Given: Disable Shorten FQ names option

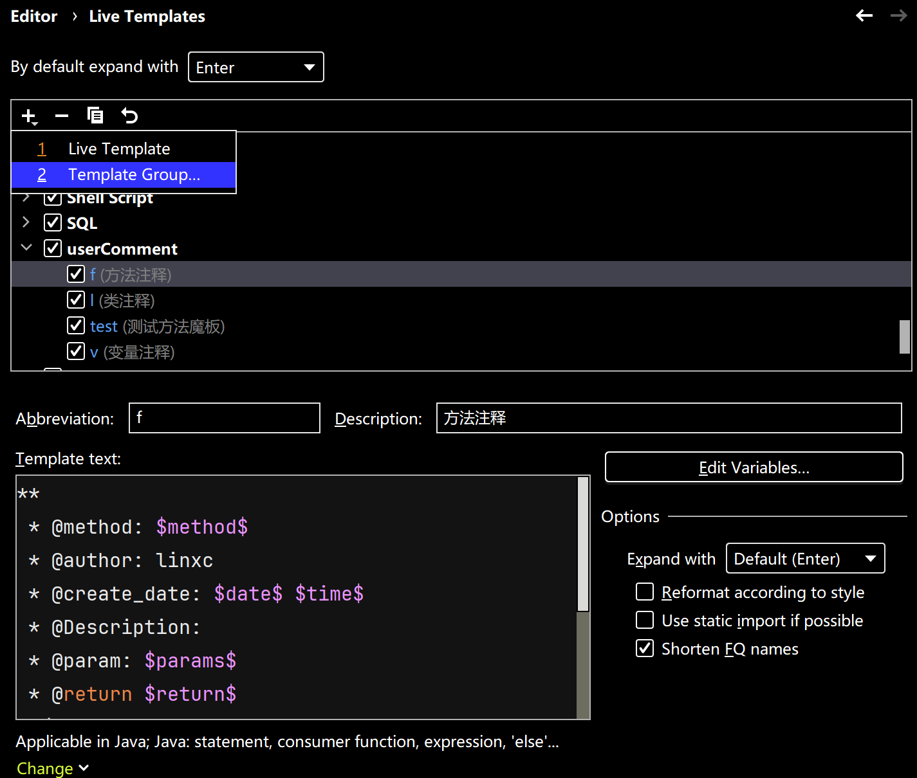Looking at the screenshot, I should [645, 648].
